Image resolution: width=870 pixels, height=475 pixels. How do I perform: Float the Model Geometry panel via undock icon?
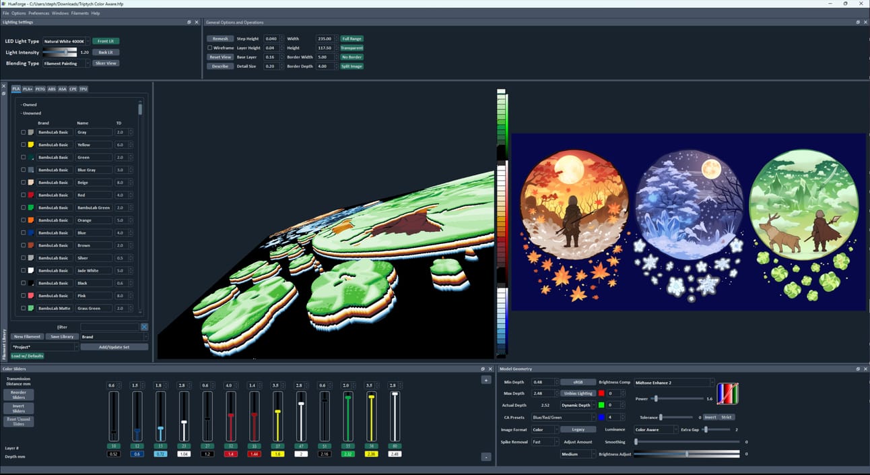point(858,369)
